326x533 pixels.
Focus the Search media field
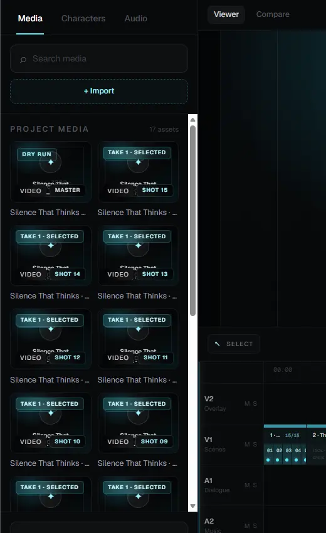coord(99,58)
